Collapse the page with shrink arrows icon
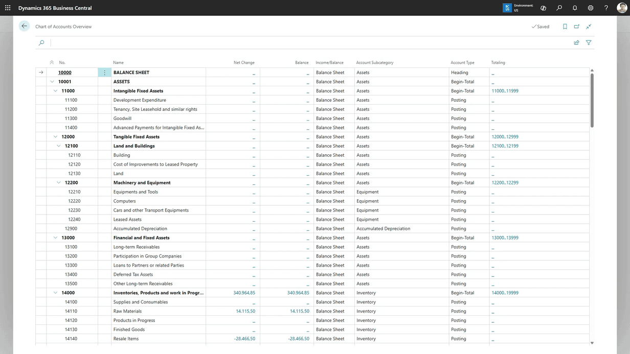The height and width of the screenshot is (354, 630). click(589, 27)
